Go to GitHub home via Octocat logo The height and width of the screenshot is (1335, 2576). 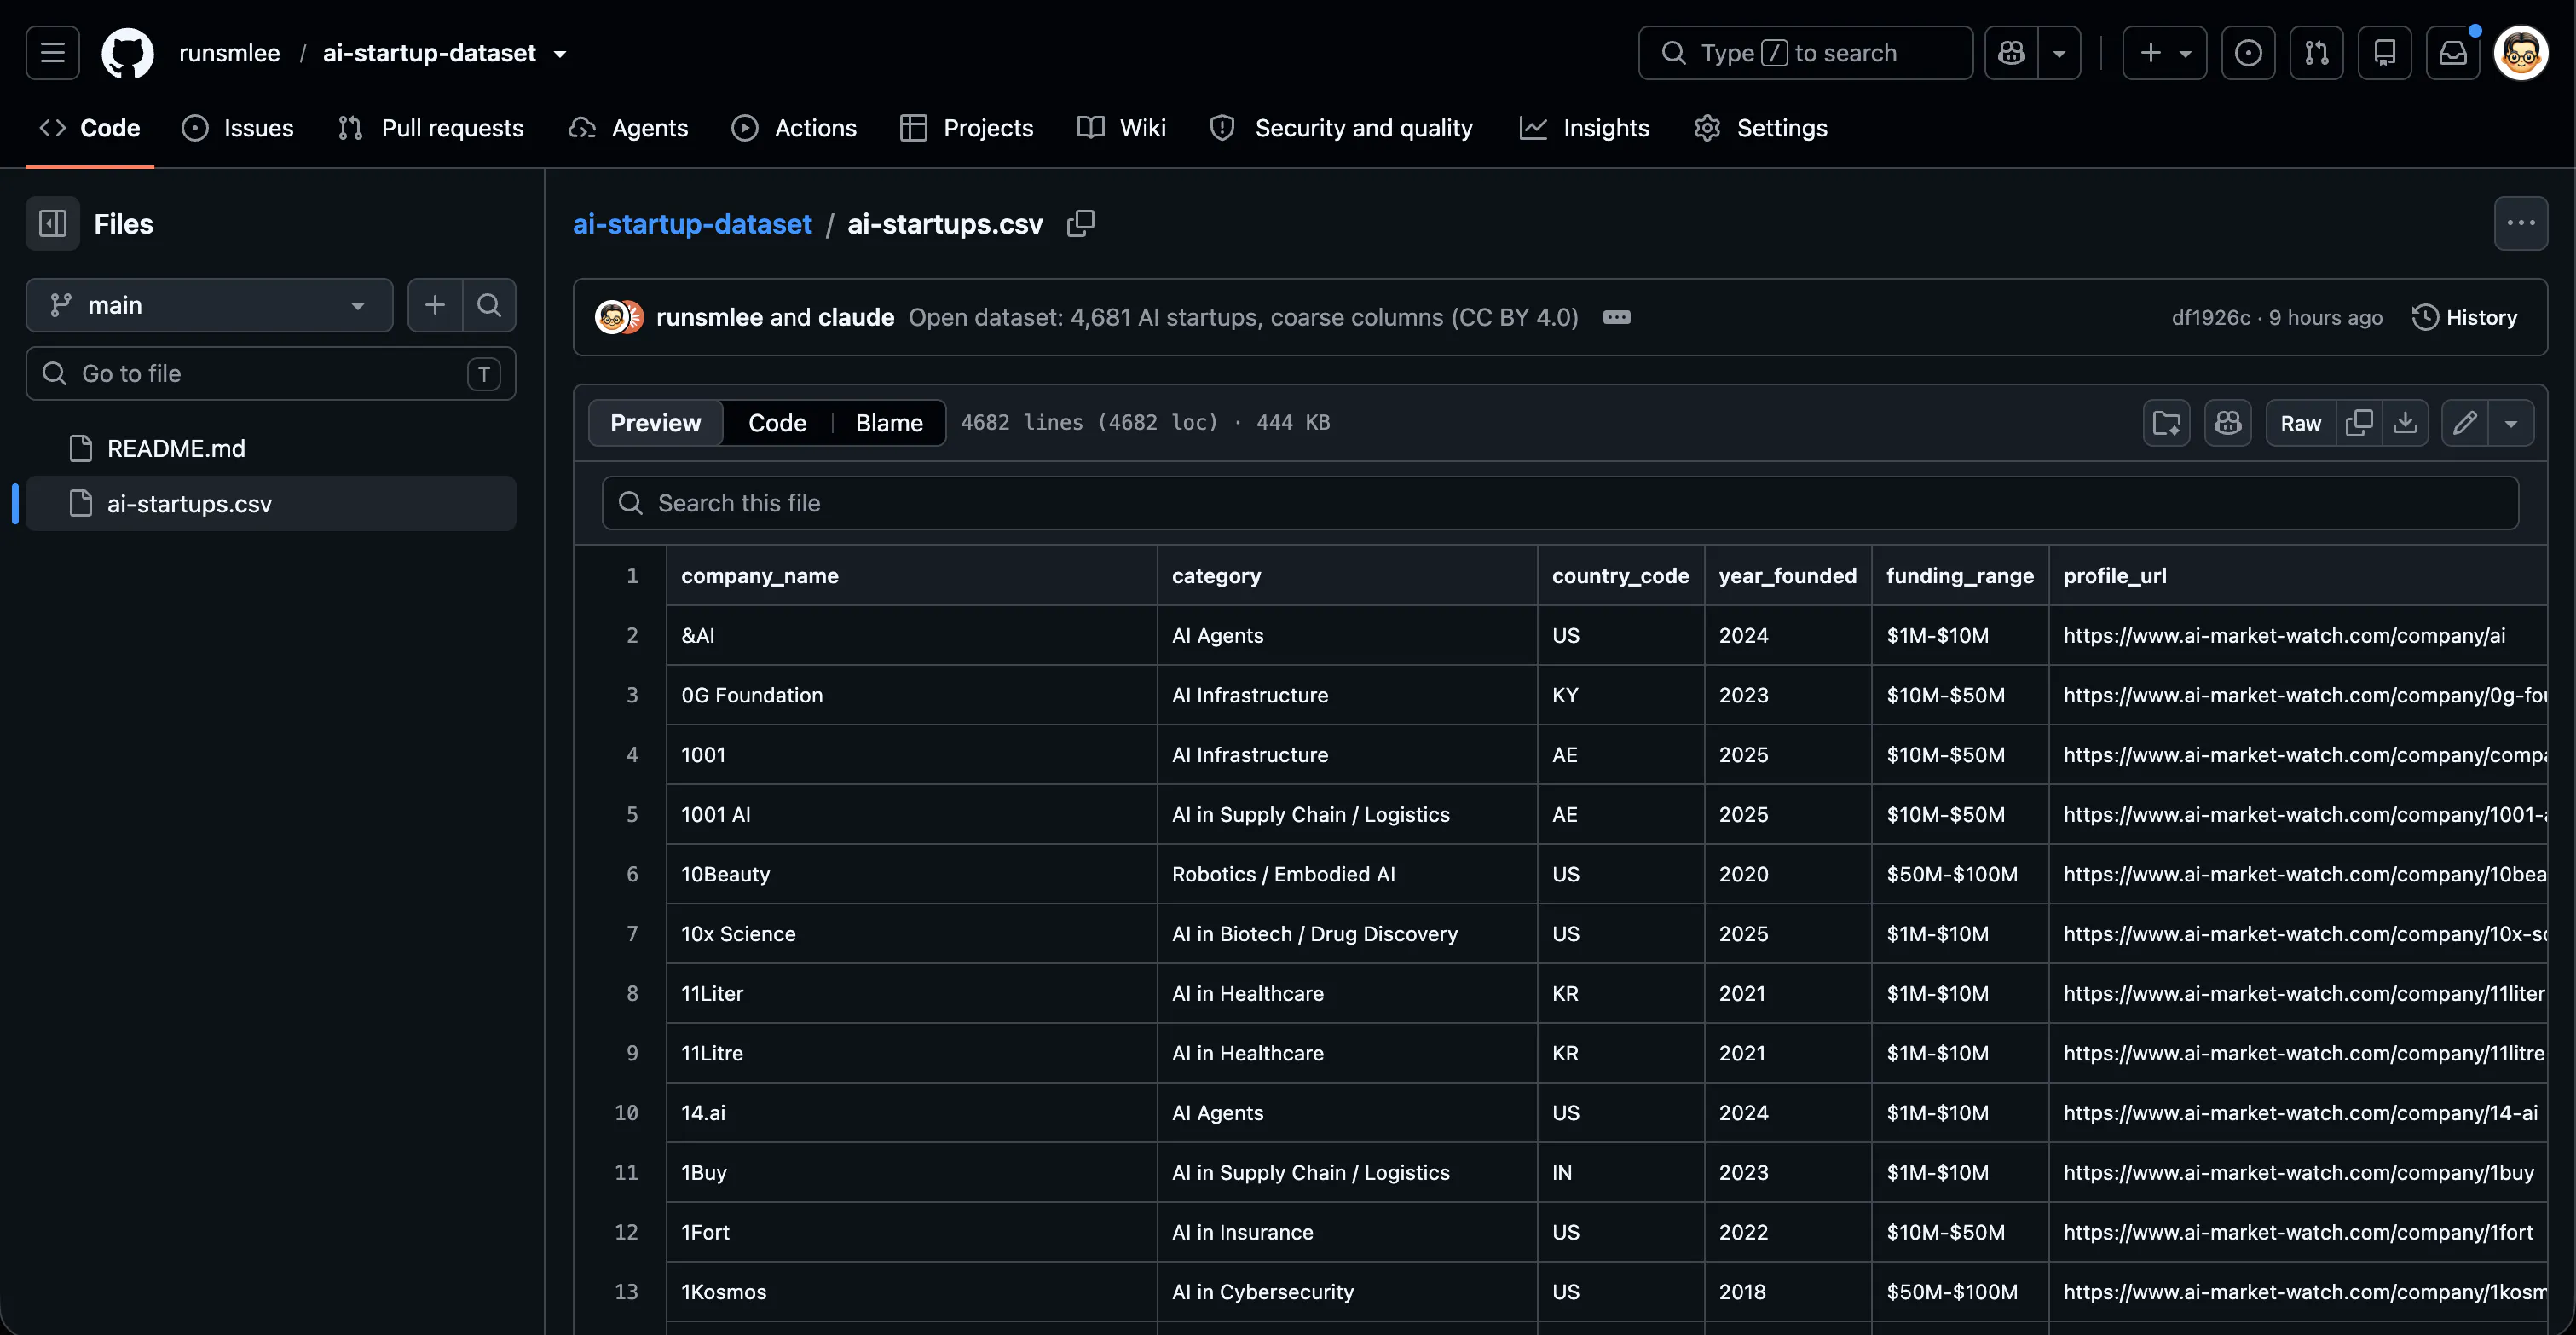128,52
